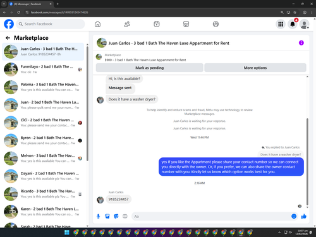
Task: Select the Messenger Facebook browser tab
Action: 30,4
